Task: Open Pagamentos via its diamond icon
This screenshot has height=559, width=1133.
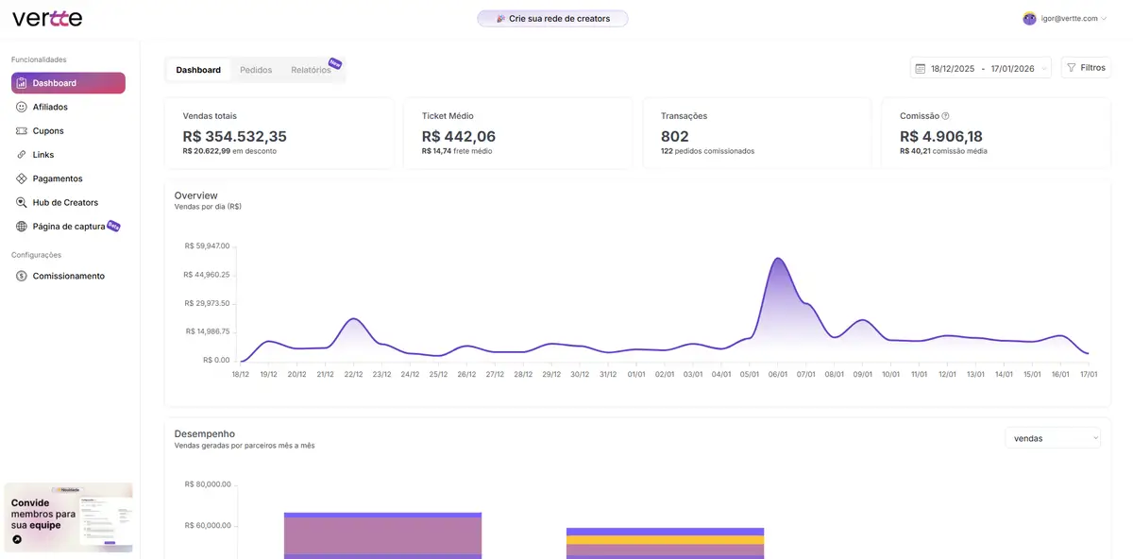Action: (21, 178)
